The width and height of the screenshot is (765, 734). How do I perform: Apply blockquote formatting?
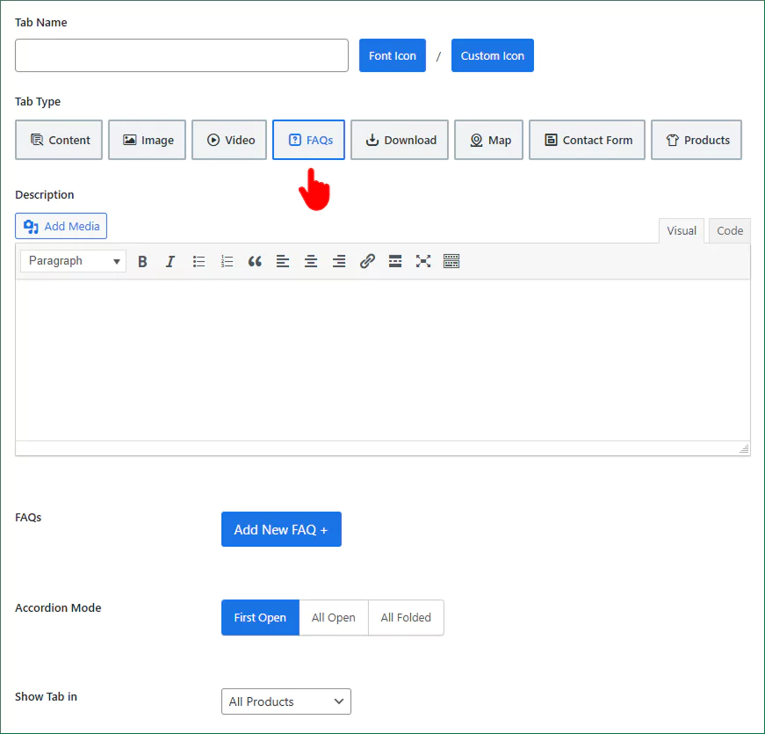point(255,261)
